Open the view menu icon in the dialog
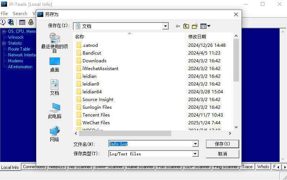Viewport: 287px width, 180px height. click(x=205, y=26)
